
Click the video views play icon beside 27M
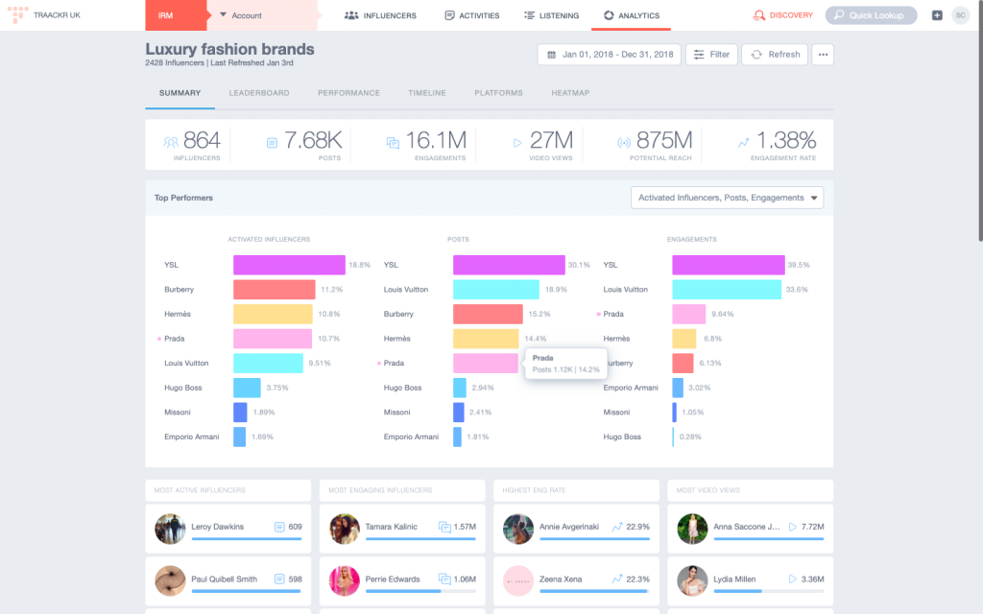[x=517, y=143]
